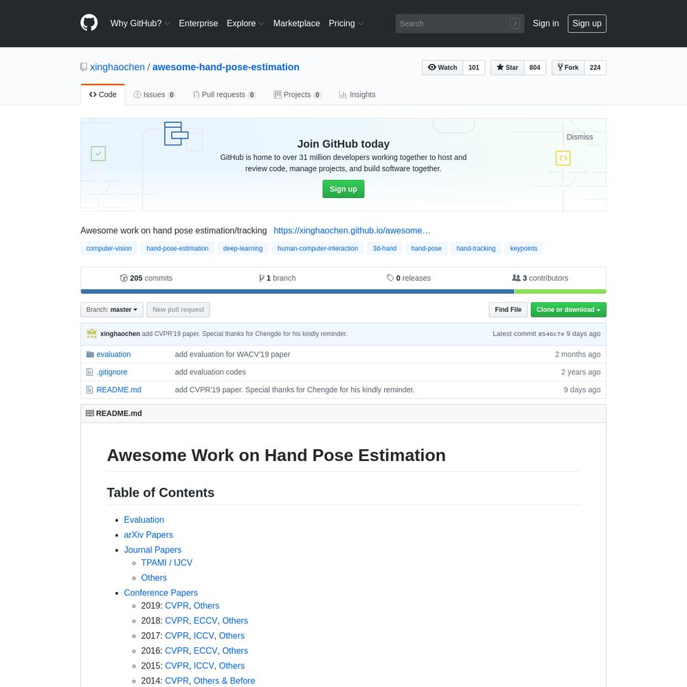Open the Insights tab
The width and height of the screenshot is (687, 687).
click(357, 95)
